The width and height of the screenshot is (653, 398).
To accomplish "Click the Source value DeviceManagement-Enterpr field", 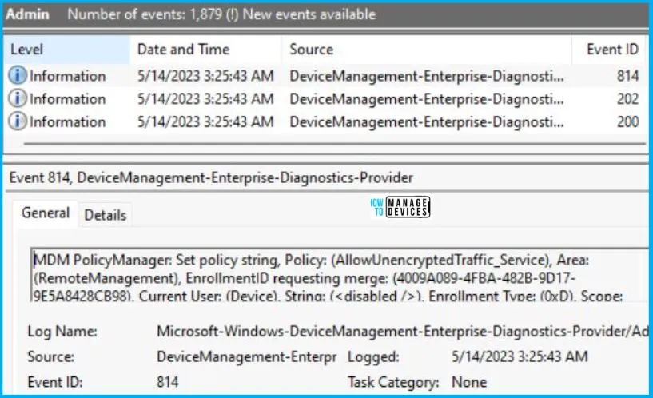I will click(x=246, y=356).
